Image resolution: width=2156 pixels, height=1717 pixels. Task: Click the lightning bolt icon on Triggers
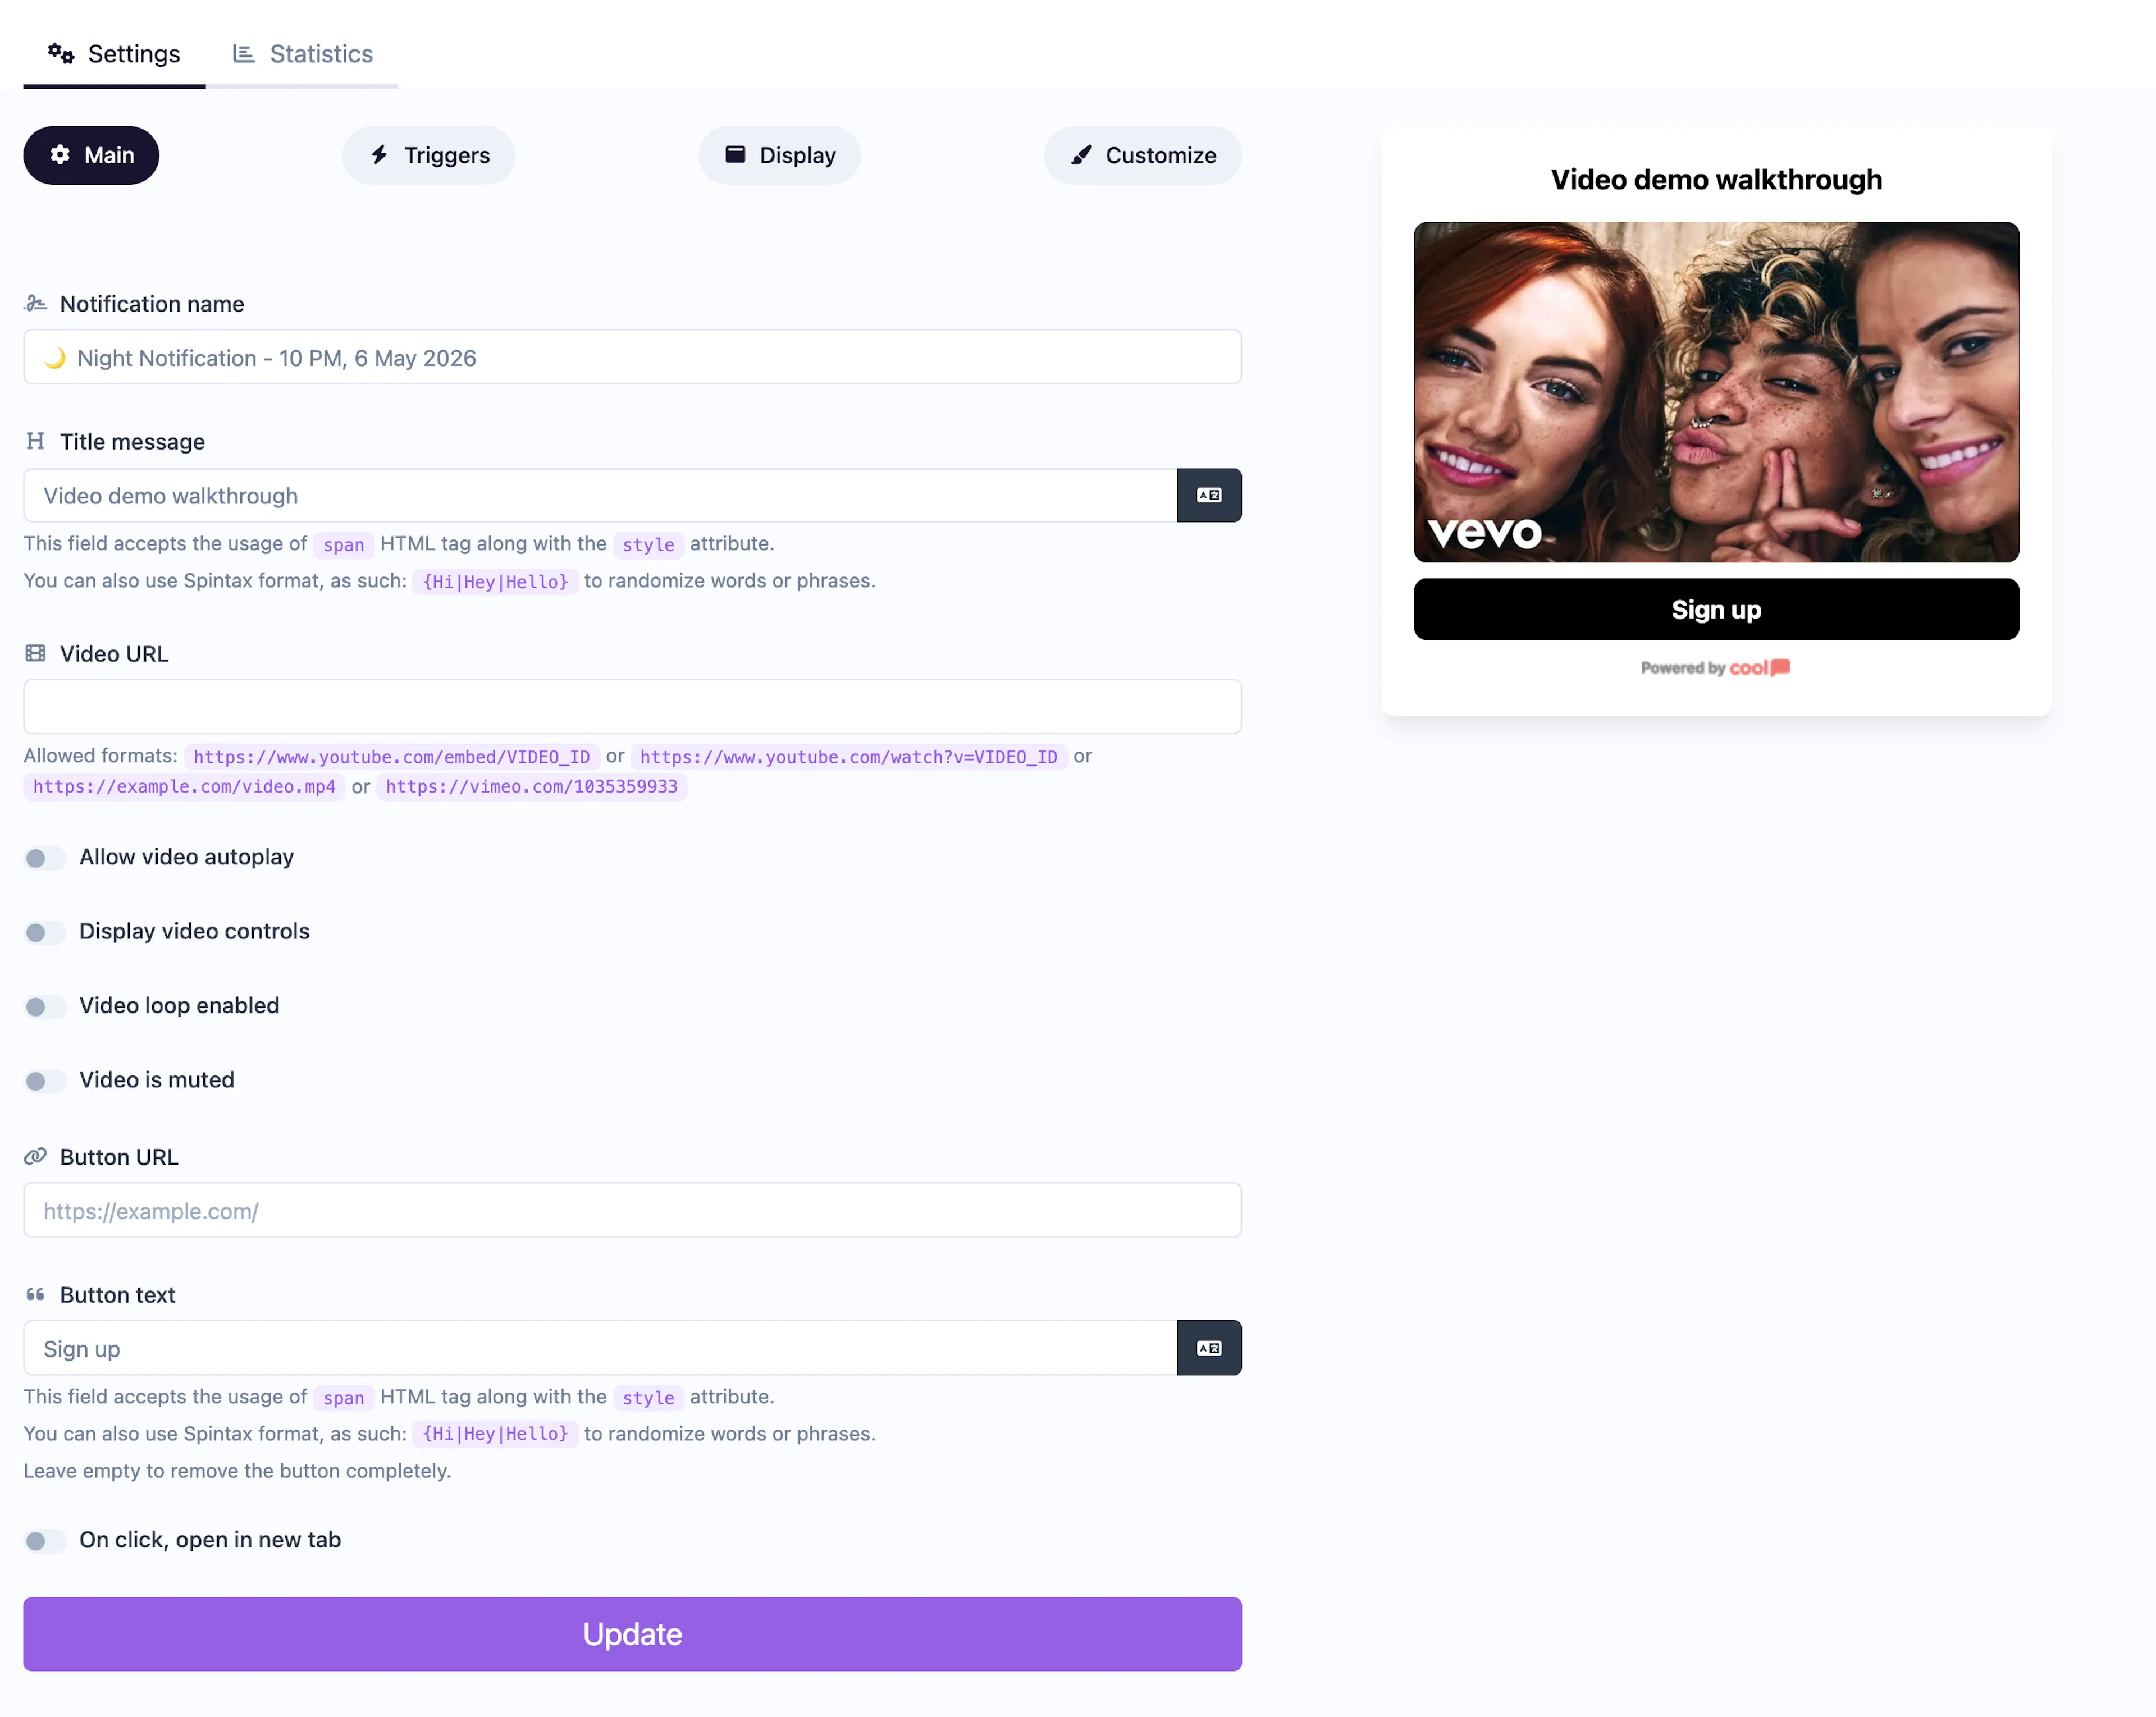point(379,155)
